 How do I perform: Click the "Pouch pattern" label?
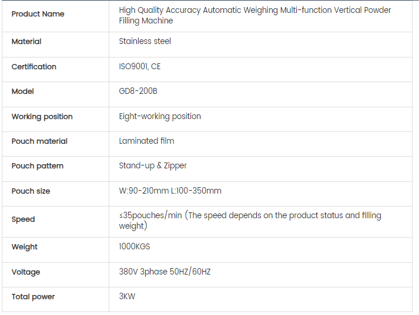coord(38,166)
